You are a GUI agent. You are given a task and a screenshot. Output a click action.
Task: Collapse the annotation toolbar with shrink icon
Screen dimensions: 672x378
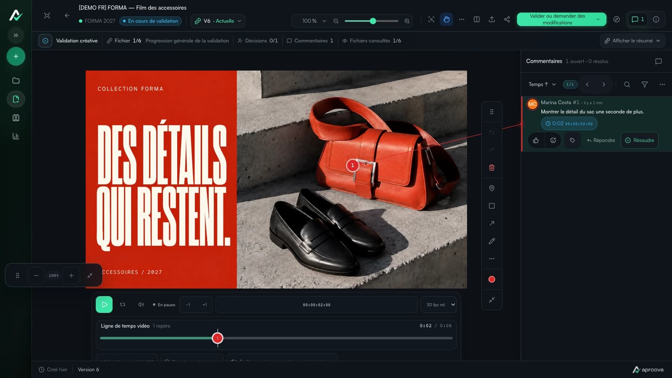pos(492,300)
